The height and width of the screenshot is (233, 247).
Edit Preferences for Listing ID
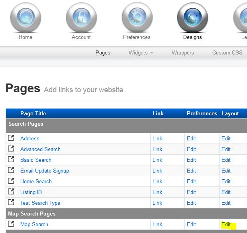191,192
